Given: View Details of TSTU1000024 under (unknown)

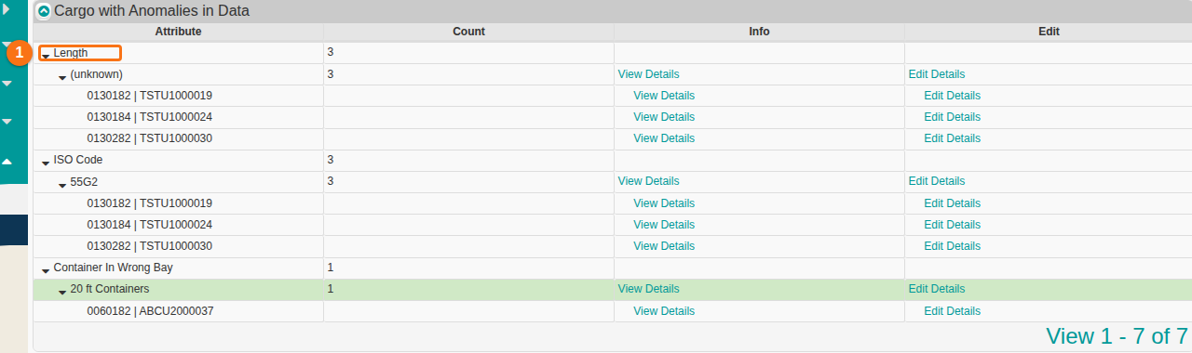Looking at the screenshot, I should 664,117.
